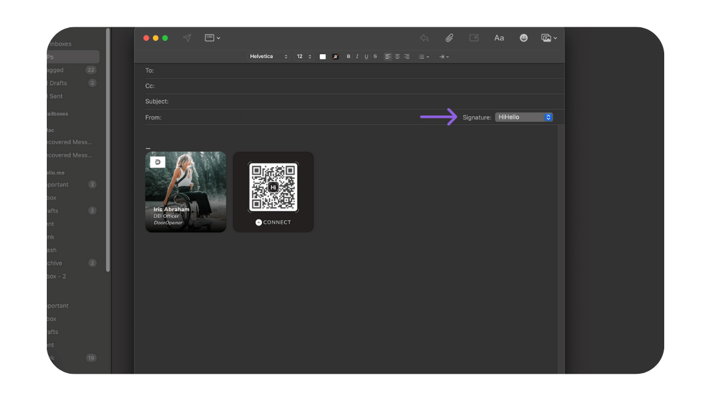This screenshot has height=401, width=711.
Task: Open the second Recovered Messages folder
Action: (x=72, y=155)
